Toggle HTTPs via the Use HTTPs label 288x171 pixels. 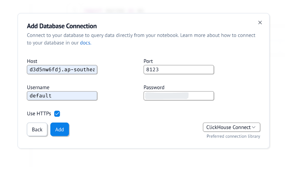click(39, 113)
